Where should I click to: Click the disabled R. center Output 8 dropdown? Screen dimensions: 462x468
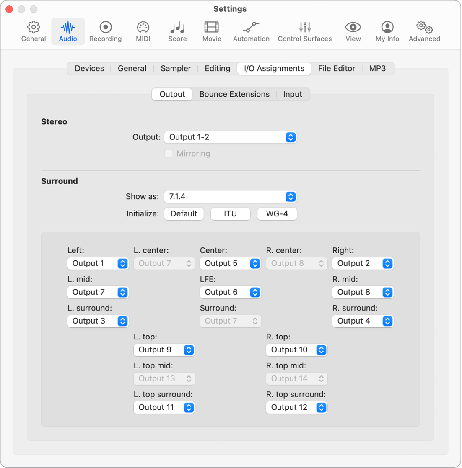[297, 264]
